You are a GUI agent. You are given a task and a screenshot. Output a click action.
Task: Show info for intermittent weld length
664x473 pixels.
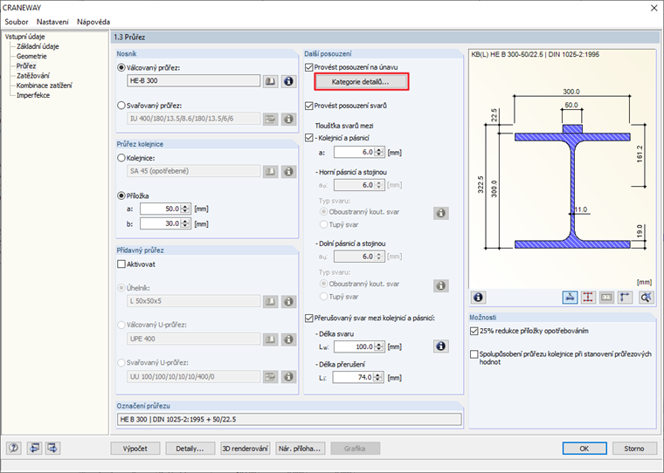point(441,346)
